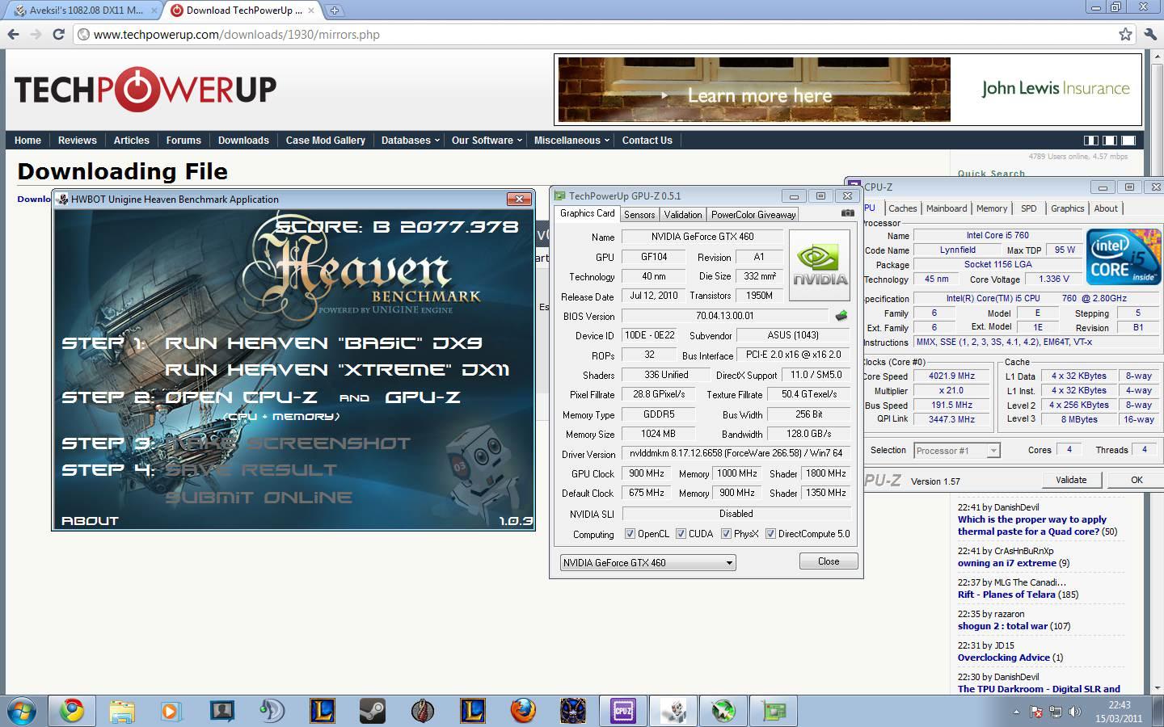Click Run Heaven "Xtreme" DX11
Viewport: 1164px width, 727px height.
(337, 370)
